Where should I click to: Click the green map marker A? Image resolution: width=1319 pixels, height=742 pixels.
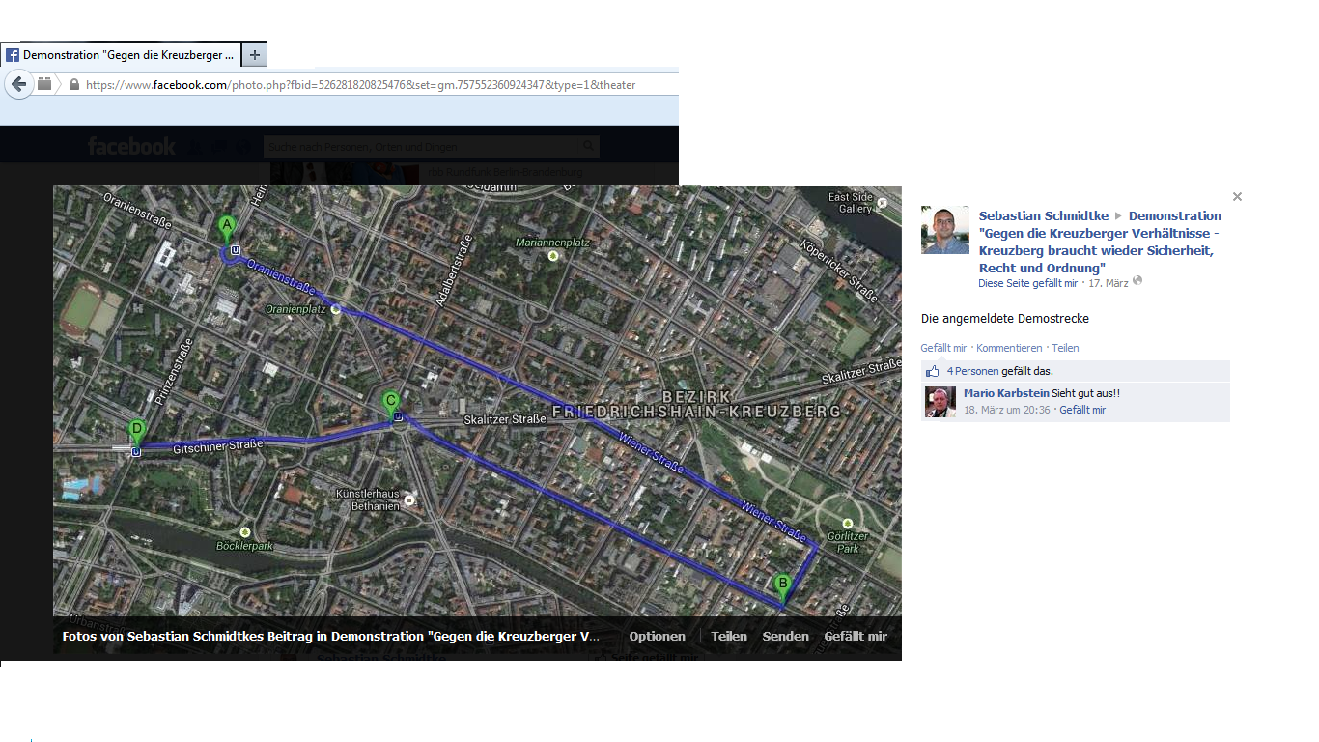click(227, 228)
